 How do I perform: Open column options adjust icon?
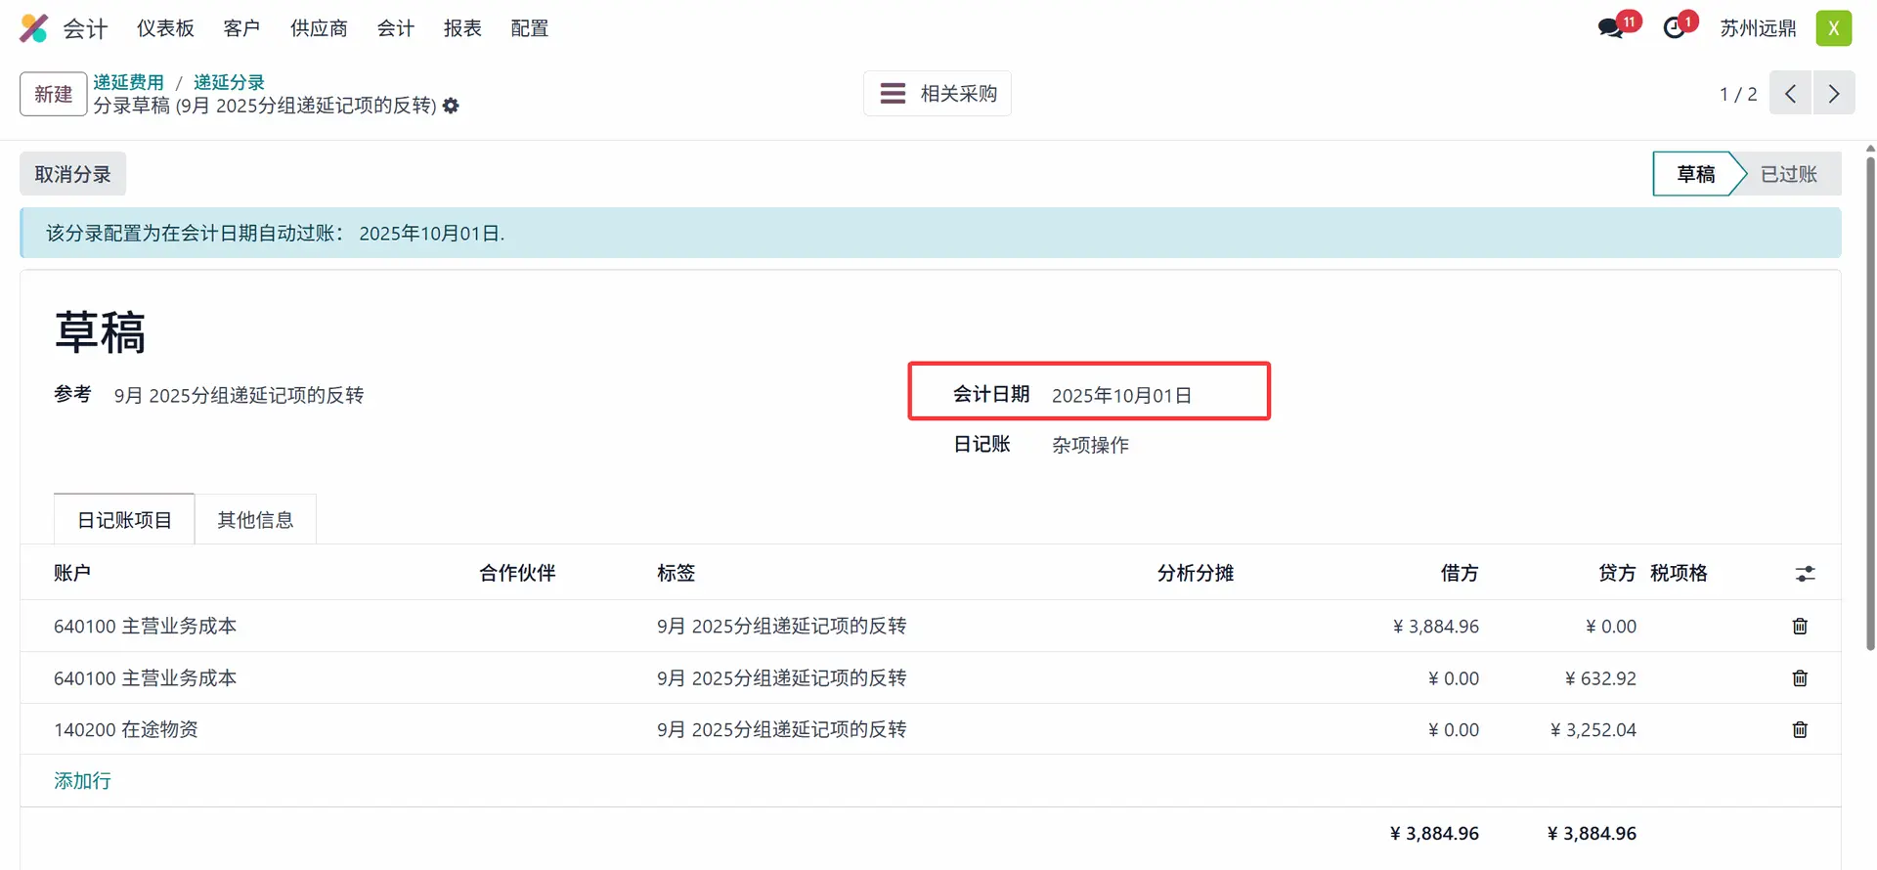(1805, 574)
